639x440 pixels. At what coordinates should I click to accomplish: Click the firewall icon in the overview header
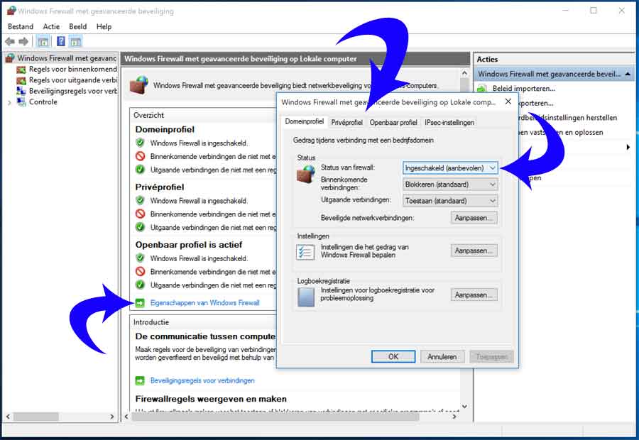[139, 84]
